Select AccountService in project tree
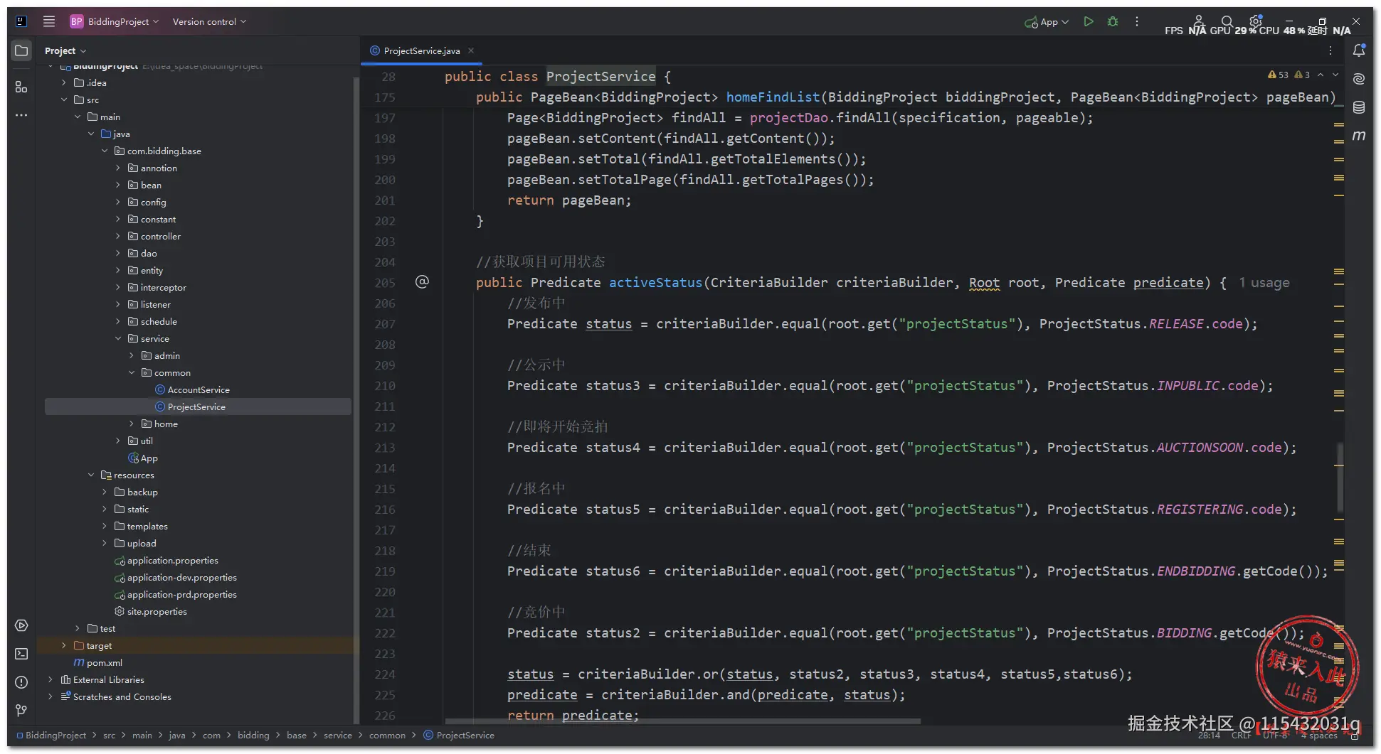Viewport: 1381px width, 754px height. tap(199, 389)
